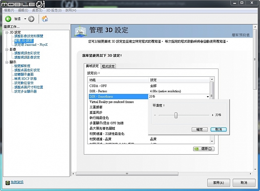Select the 三重緩衝 row
Viewport: 260px width, 191px height.
point(118,107)
